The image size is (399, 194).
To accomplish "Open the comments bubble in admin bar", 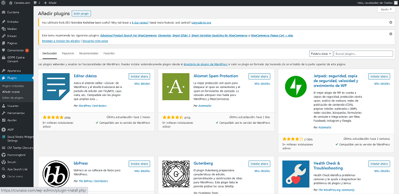I will [x=37, y=3].
